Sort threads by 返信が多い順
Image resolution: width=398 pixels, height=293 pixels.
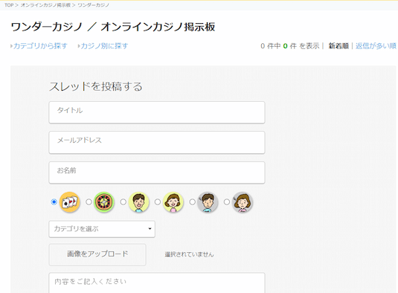click(376, 46)
